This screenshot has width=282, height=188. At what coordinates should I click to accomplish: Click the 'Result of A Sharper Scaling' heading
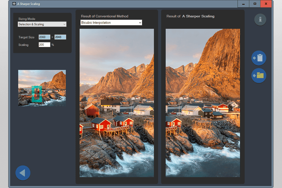[190, 16]
